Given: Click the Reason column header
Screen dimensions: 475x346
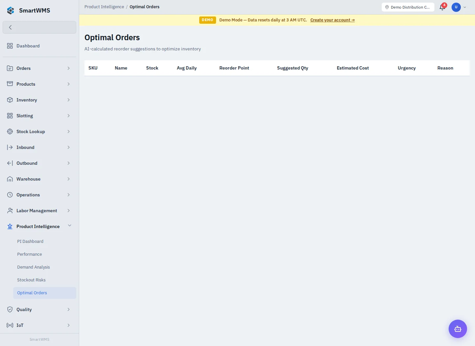Looking at the screenshot, I should point(445,68).
